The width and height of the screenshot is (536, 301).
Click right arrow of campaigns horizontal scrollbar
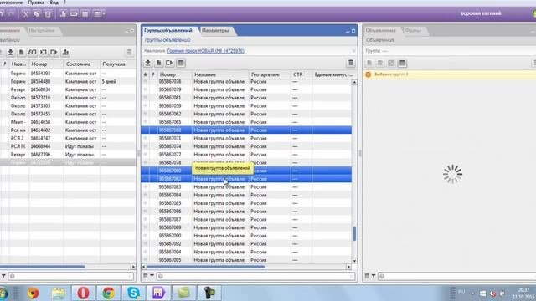tap(133, 267)
